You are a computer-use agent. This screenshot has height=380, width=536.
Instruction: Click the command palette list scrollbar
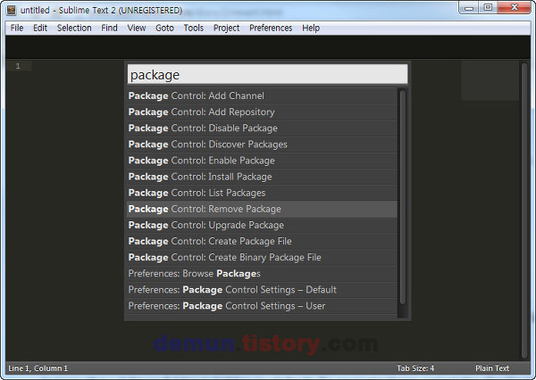click(x=403, y=197)
